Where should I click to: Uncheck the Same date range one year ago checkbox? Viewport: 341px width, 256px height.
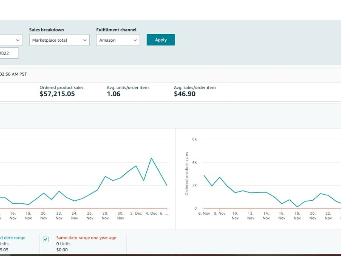click(46, 240)
